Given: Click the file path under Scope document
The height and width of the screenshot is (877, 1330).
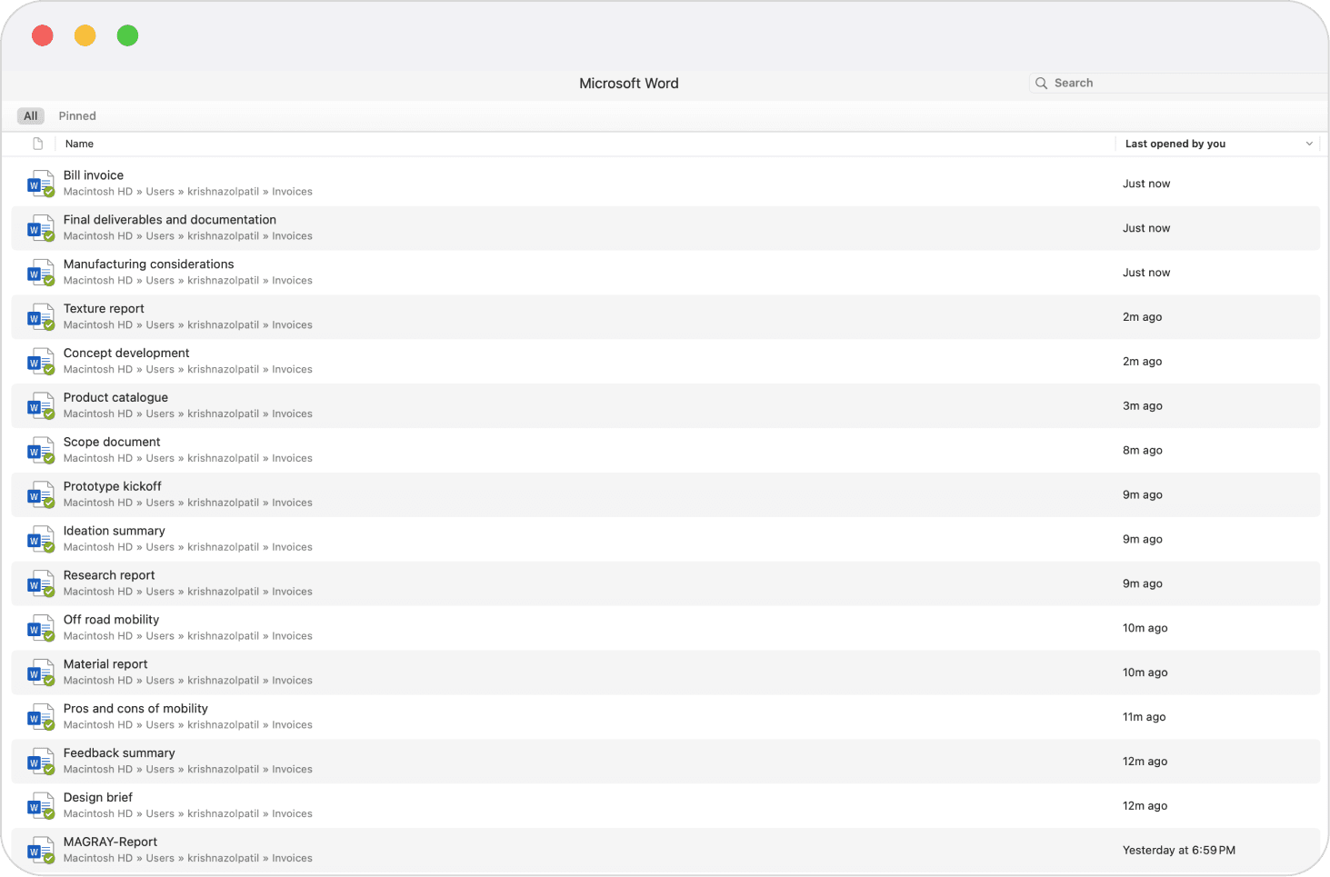Looking at the screenshot, I should point(188,459).
